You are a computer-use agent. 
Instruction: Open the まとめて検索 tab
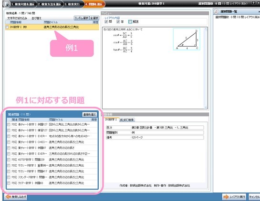127,120
